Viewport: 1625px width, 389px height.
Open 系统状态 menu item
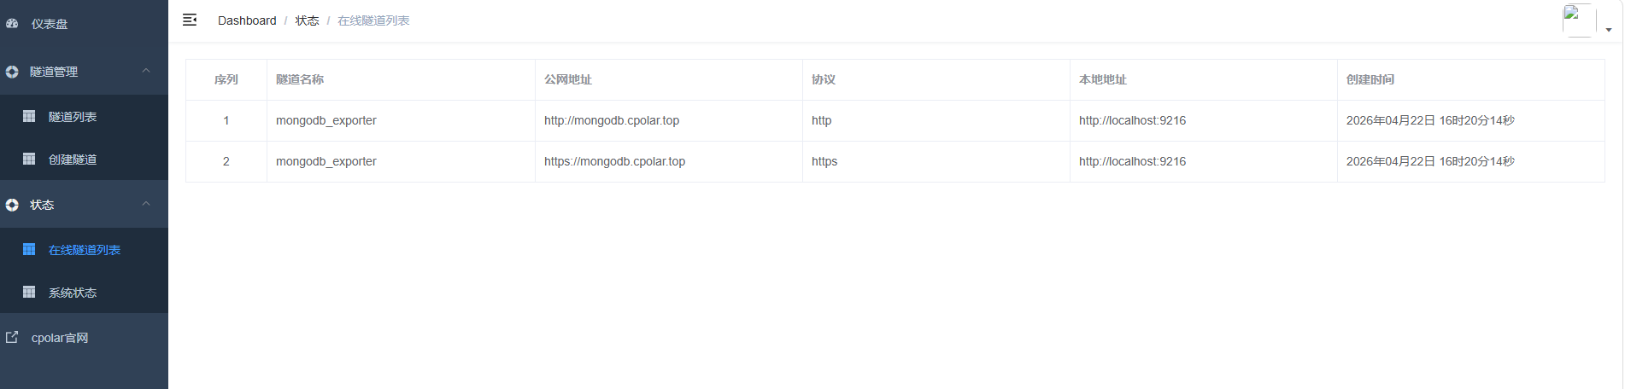(x=73, y=293)
